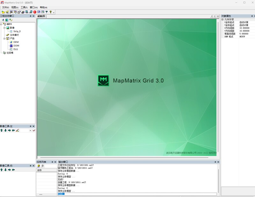Close the 起始页 document tab
Image resolution: width=255 pixels, height=197 pixels.
[x=218, y=16]
